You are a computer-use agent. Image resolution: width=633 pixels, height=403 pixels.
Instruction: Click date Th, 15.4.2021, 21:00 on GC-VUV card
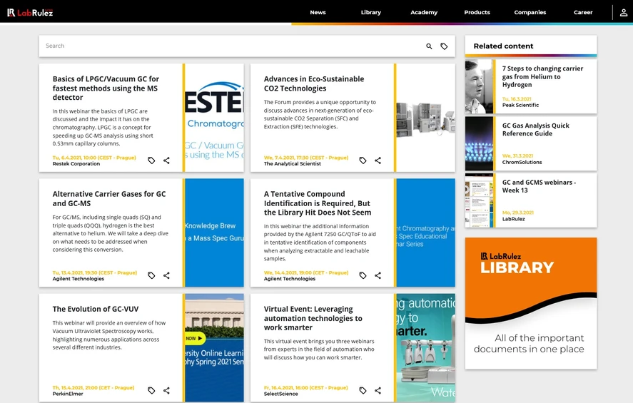click(x=93, y=388)
